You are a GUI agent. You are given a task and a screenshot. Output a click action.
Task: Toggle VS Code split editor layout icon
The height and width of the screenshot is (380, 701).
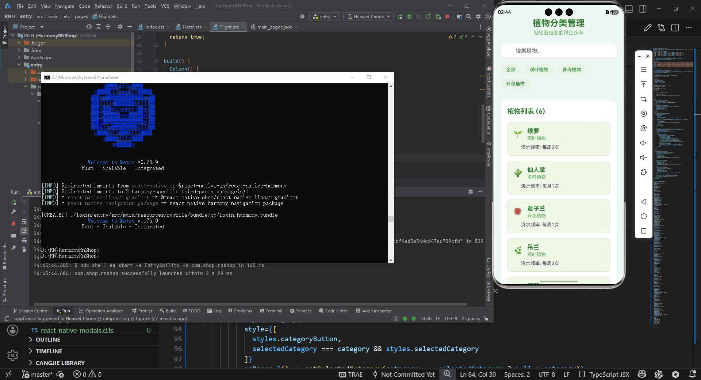pos(675,28)
